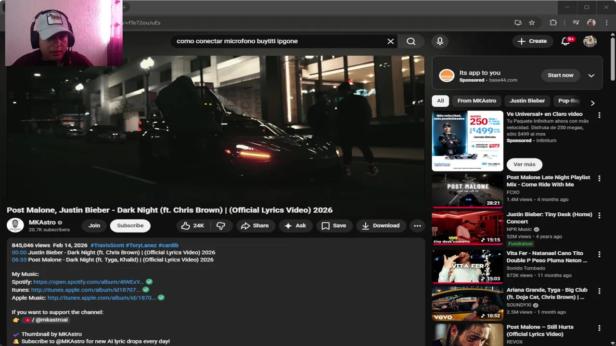
Task: Subscribe to MKAstro
Action: (x=130, y=225)
